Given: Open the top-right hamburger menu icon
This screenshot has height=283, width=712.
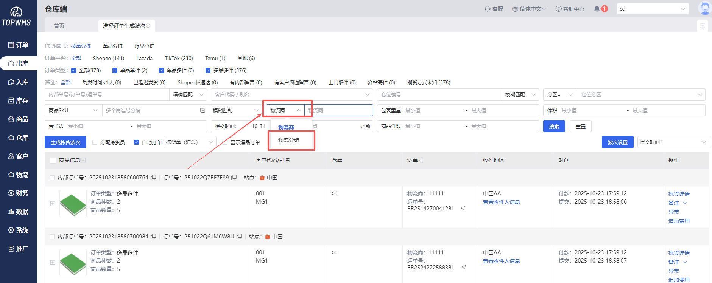Looking at the screenshot, I should 702,26.
